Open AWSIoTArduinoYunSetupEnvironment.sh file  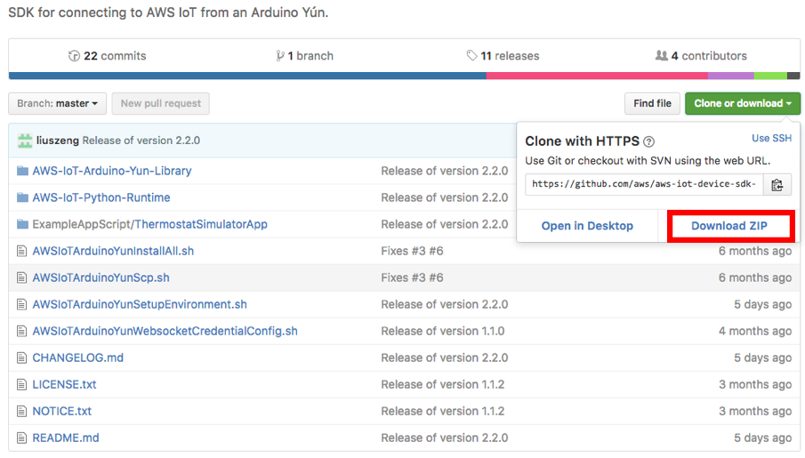(140, 304)
